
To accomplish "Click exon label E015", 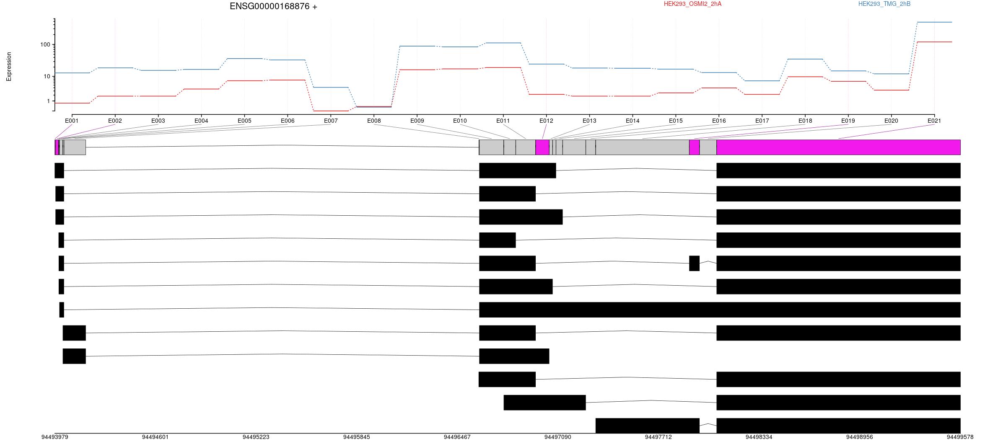I will point(676,121).
